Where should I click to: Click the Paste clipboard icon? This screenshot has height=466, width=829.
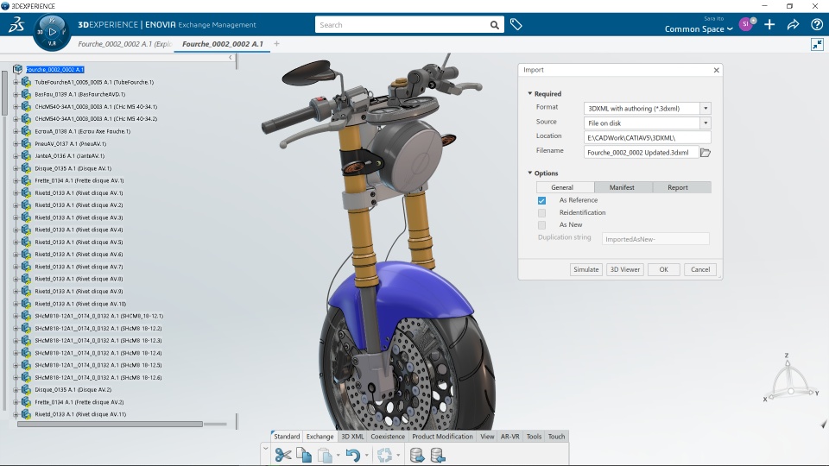pyautogui.click(x=325, y=455)
